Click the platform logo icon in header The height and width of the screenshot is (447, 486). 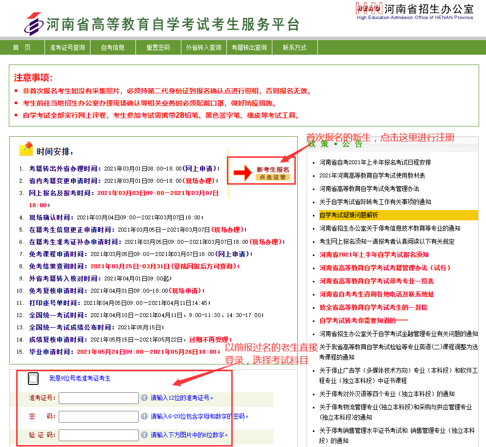(34, 23)
